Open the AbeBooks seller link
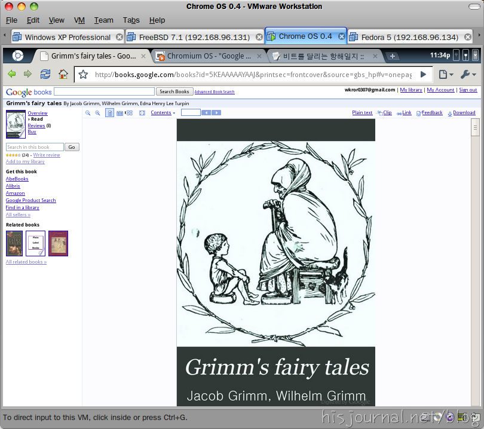Screen dimensions: 484x429 point(17,179)
